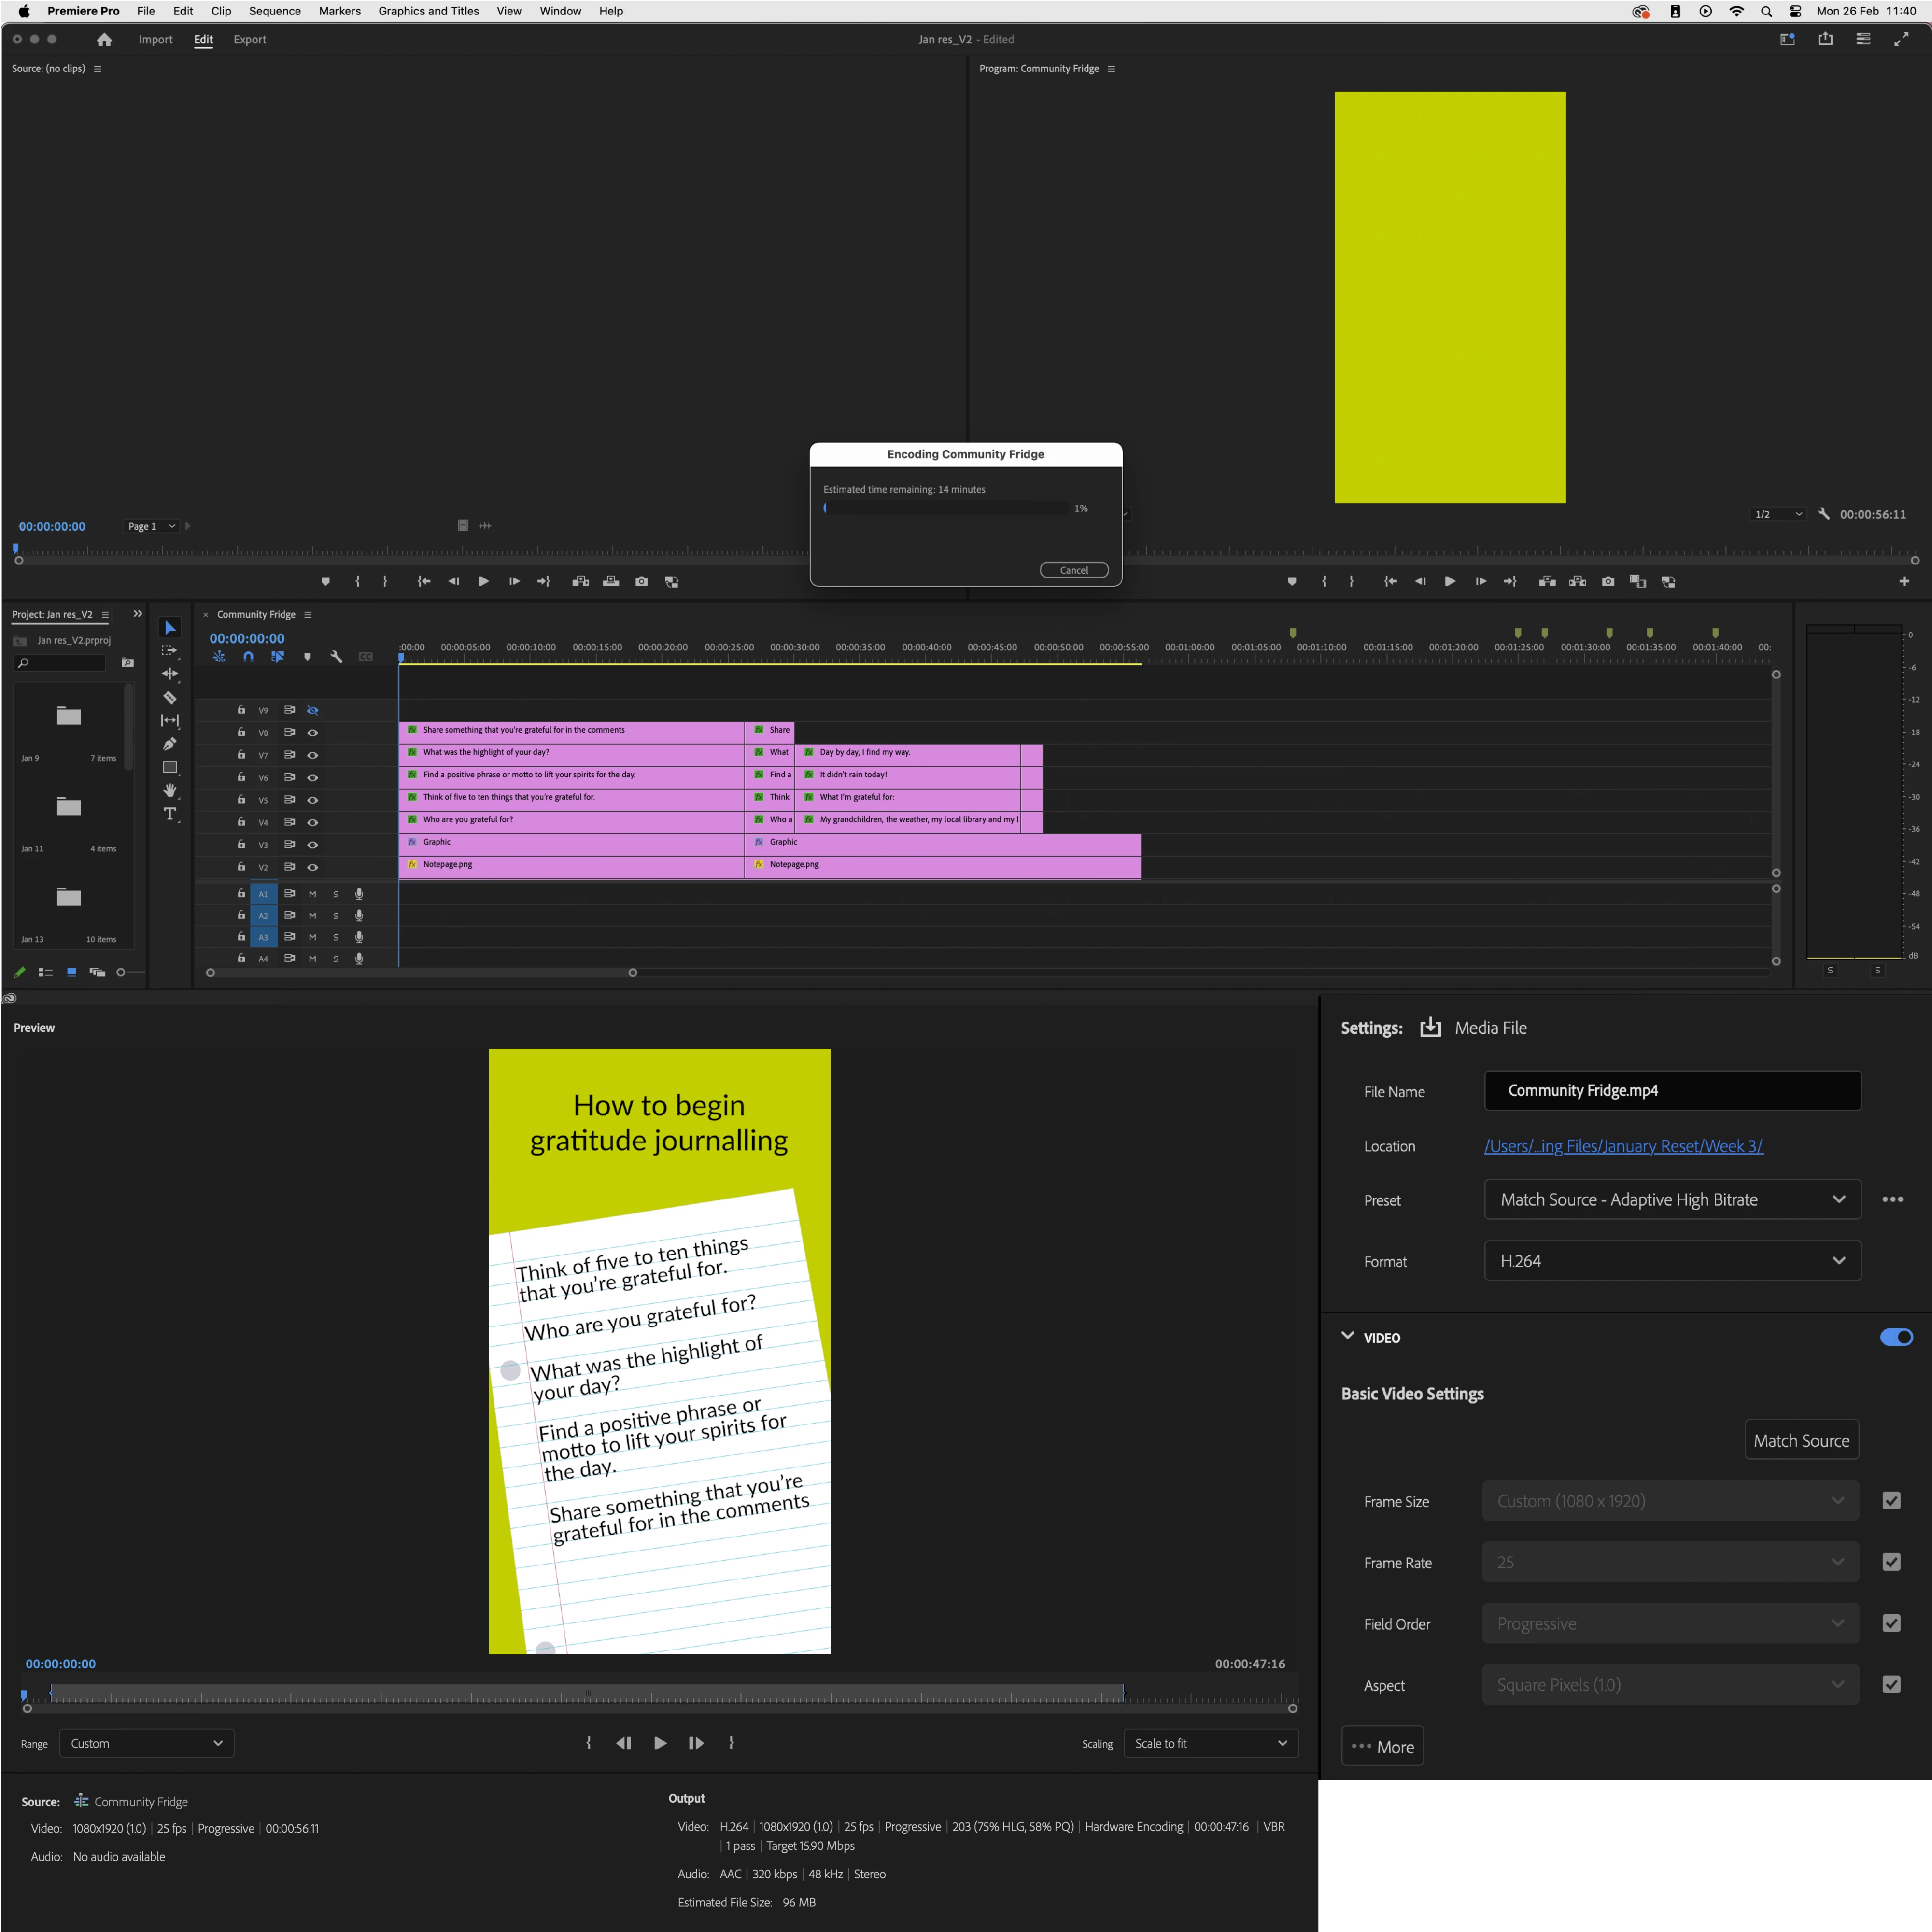
Task: Cancel the encoding dialog
Action: [x=1073, y=570]
